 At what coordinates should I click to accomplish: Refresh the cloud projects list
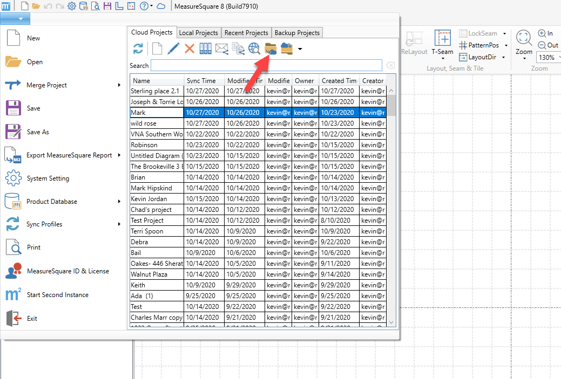point(138,49)
